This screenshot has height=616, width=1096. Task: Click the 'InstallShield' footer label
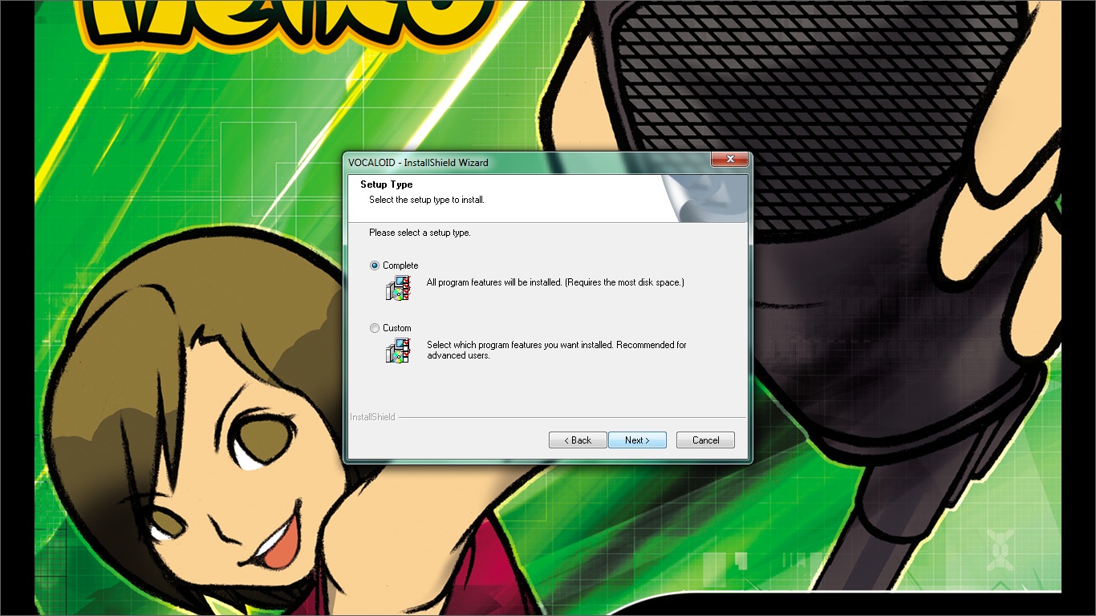tap(372, 417)
